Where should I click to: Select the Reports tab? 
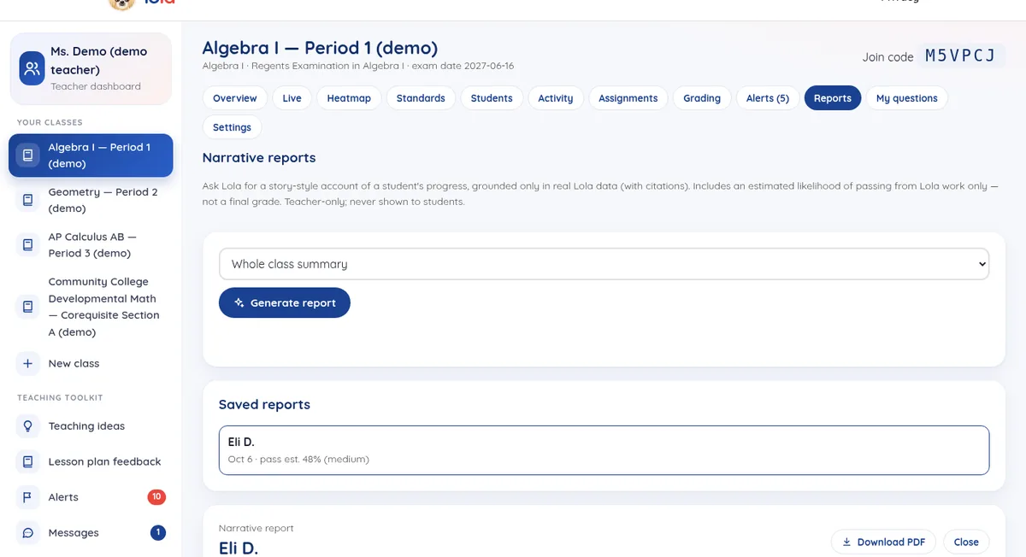pyautogui.click(x=833, y=98)
